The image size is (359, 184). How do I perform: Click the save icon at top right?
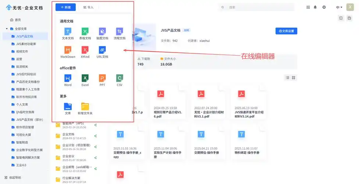tap(349, 18)
